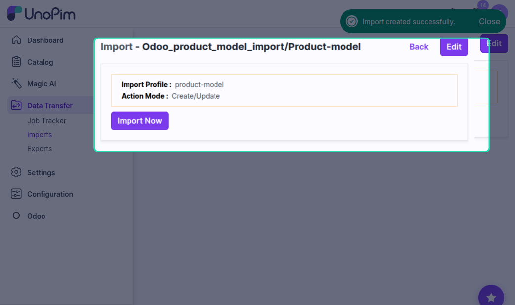Go to Imports submenu
The width and height of the screenshot is (515, 305).
40,134
